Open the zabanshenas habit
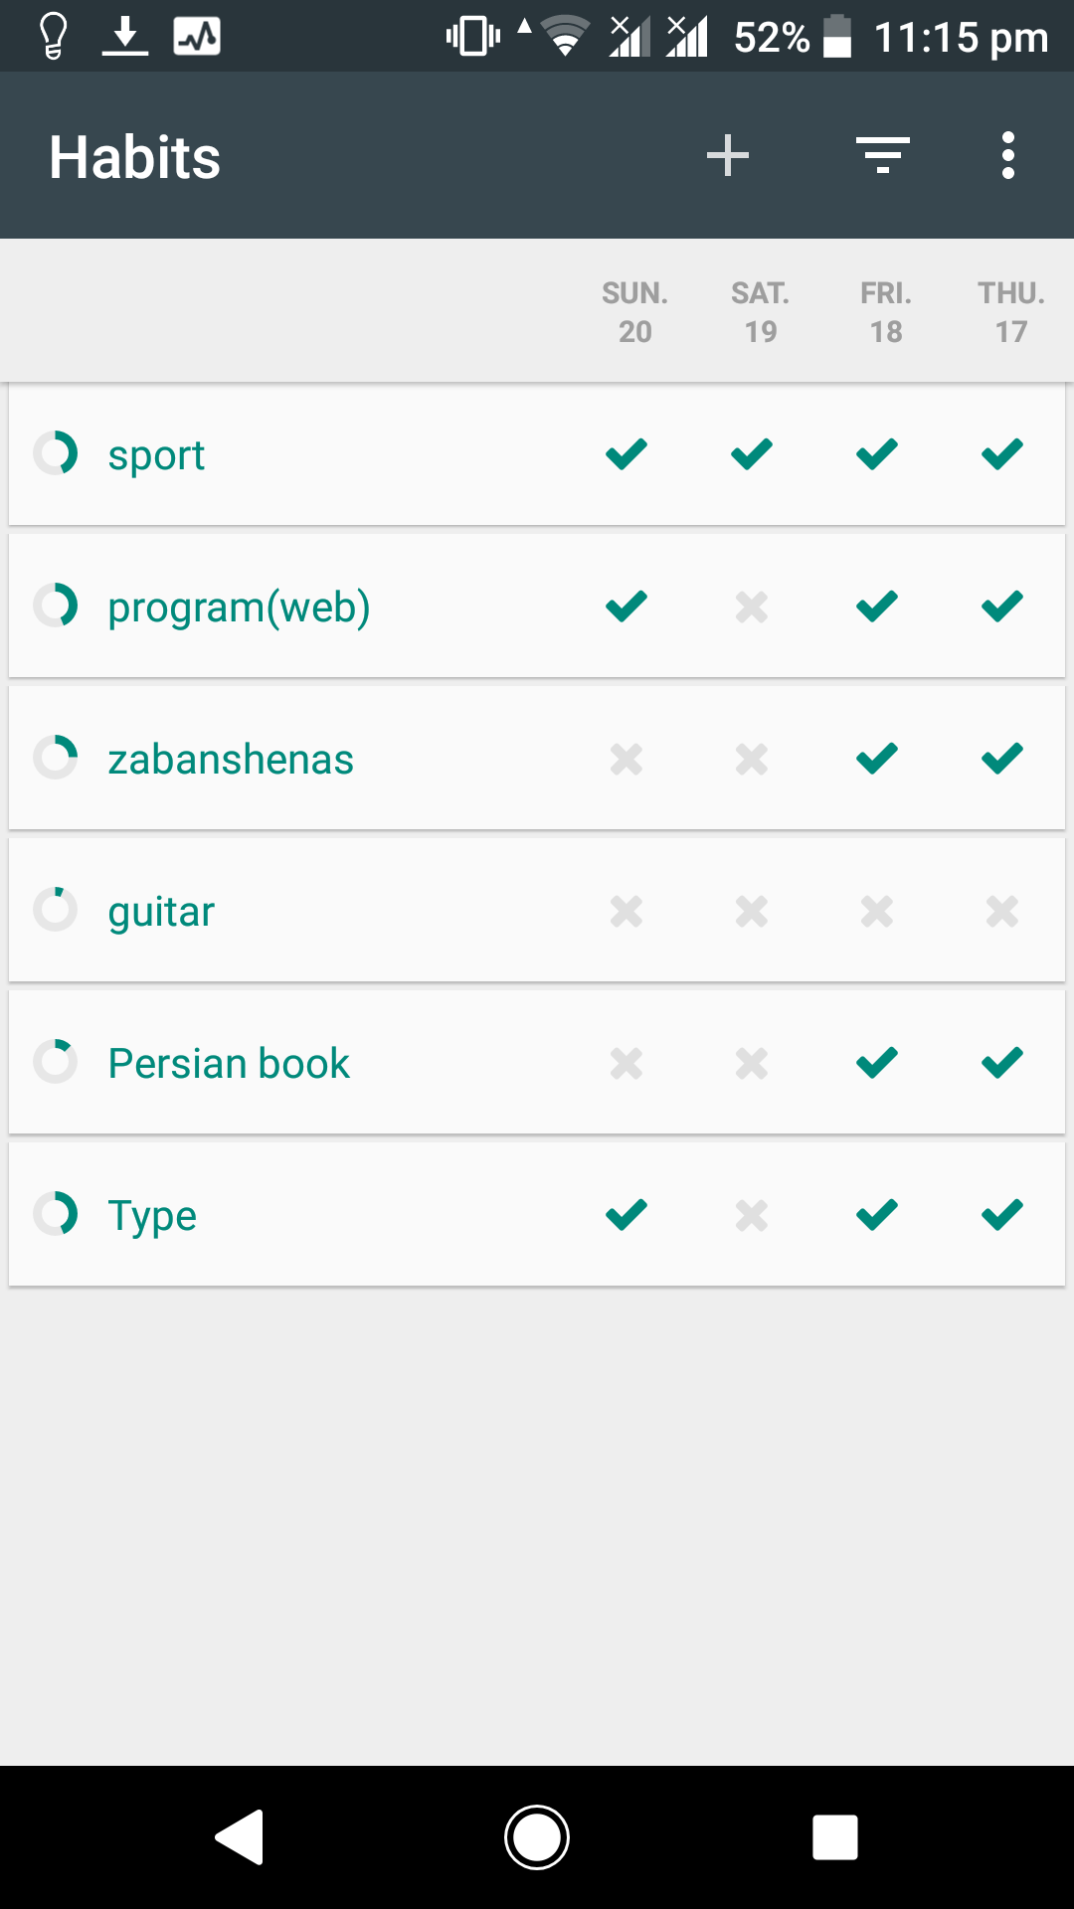The width and height of the screenshot is (1074, 1909). coord(231,760)
